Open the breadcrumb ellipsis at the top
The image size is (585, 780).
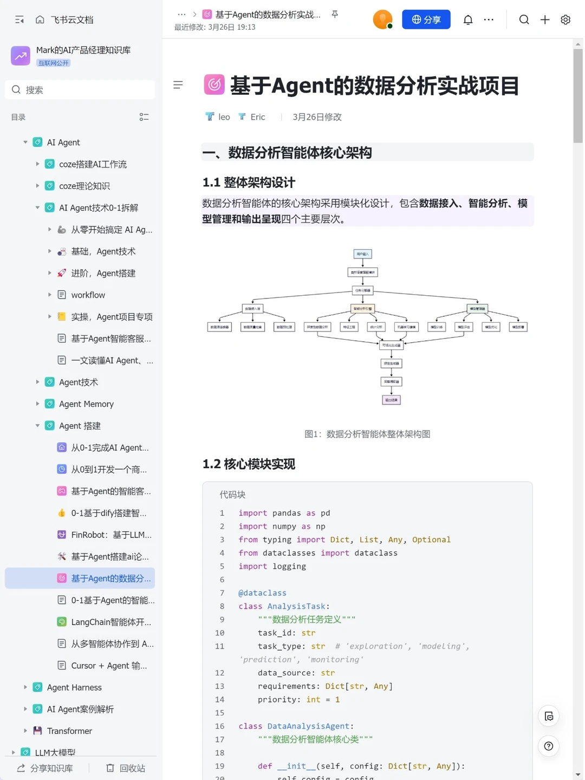tap(181, 15)
